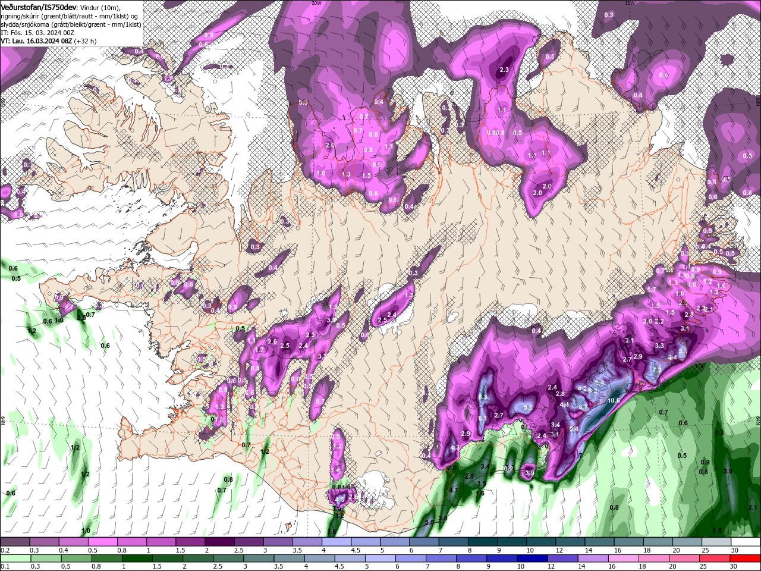Pick the darkest purple 2 swatch, upper legend row
Viewport: 761px width, 571px height.
coord(219,542)
